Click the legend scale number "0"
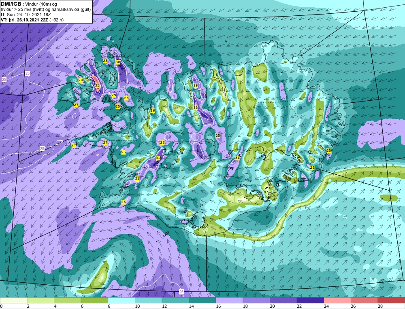 [x=1, y=306]
